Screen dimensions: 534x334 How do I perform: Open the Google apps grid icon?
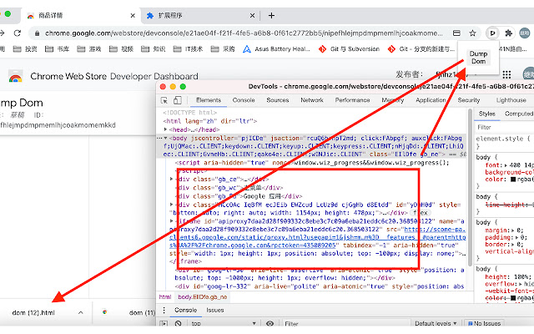(506, 74)
